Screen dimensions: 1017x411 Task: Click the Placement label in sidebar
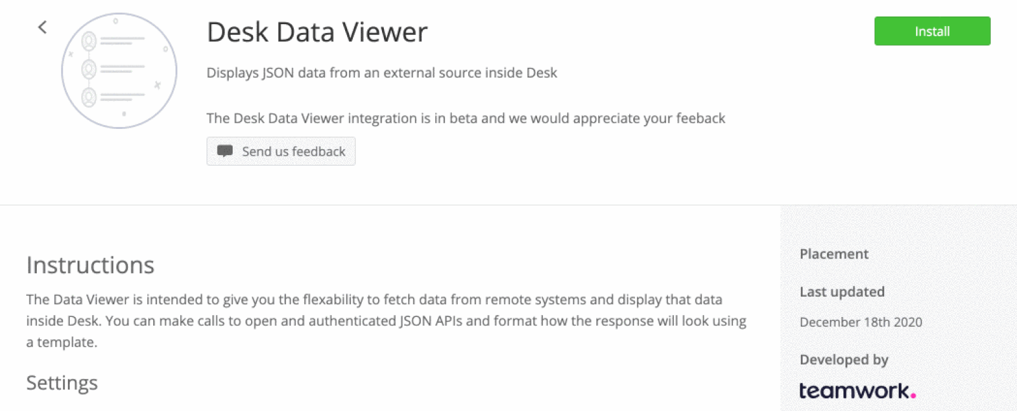pyautogui.click(x=833, y=254)
